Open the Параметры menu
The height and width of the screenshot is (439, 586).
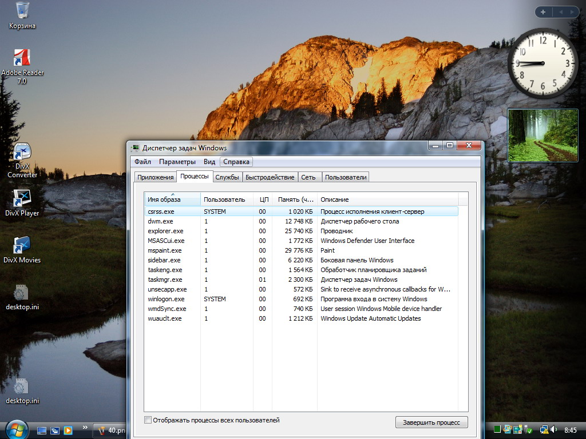177,162
